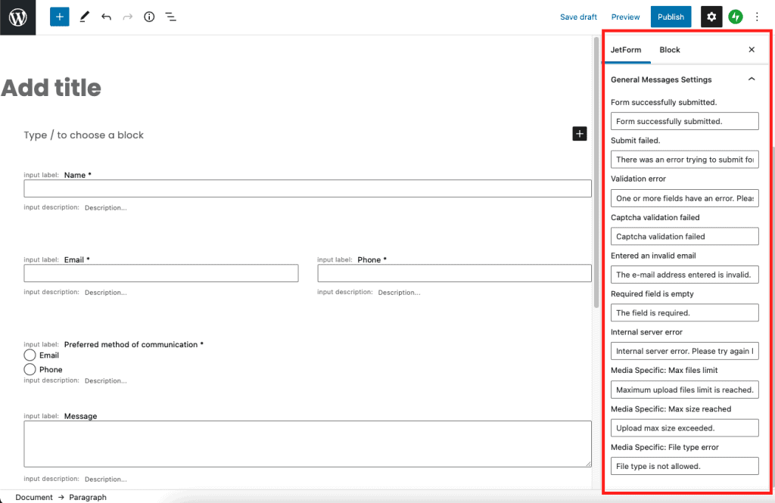Image resolution: width=775 pixels, height=503 pixels.
Task: Redo the last undone change
Action: (x=127, y=17)
